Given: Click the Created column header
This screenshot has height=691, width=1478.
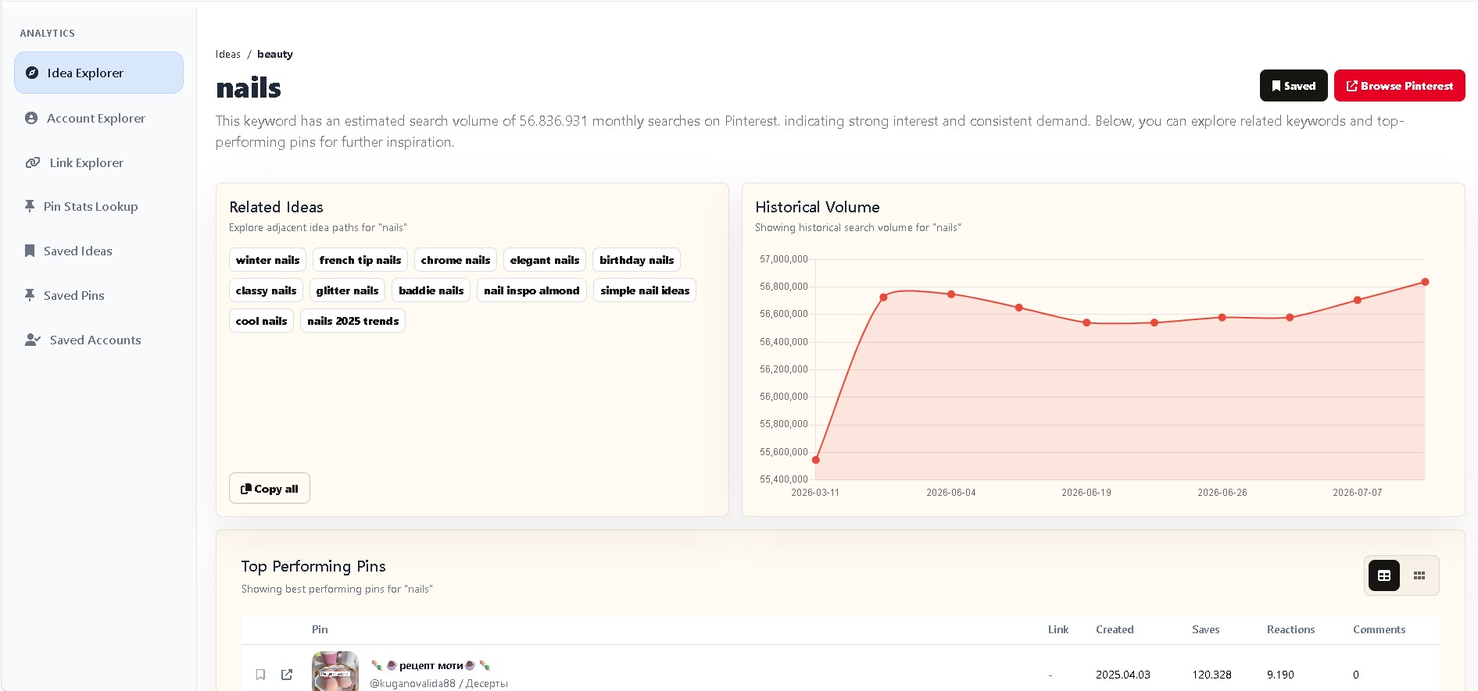Looking at the screenshot, I should (x=1115, y=629).
